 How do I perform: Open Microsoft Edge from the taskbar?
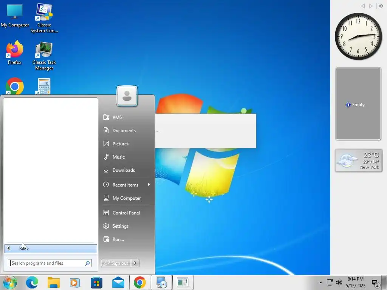(32, 282)
